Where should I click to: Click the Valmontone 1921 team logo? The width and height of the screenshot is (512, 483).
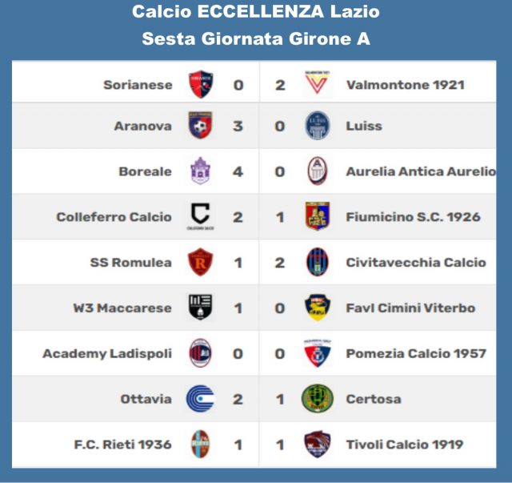pyautogui.click(x=317, y=83)
